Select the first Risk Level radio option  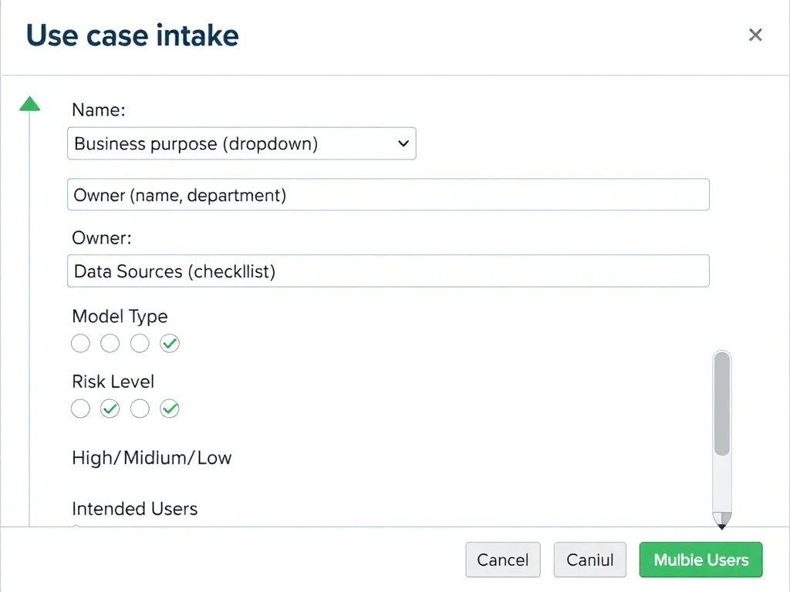[x=80, y=409]
